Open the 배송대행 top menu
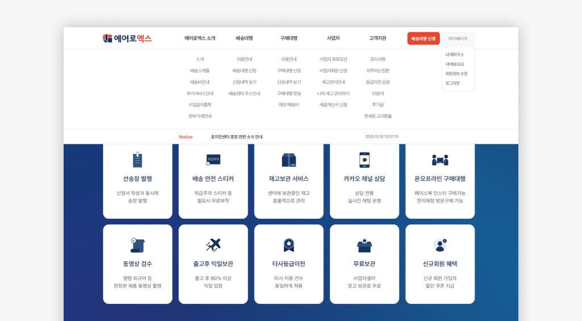Image resolution: width=582 pixels, height=321 pixels. click(244, 38)
